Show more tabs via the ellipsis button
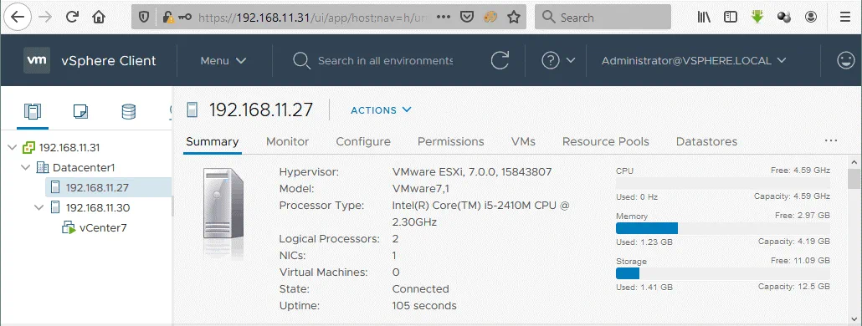This screenshot has width=862, height=326. 831,141
